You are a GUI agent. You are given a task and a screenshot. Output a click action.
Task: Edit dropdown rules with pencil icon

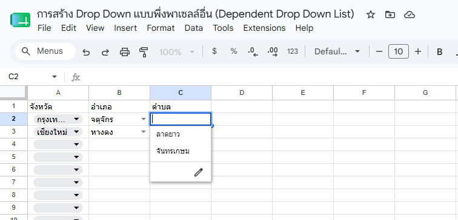click(198, 172)
